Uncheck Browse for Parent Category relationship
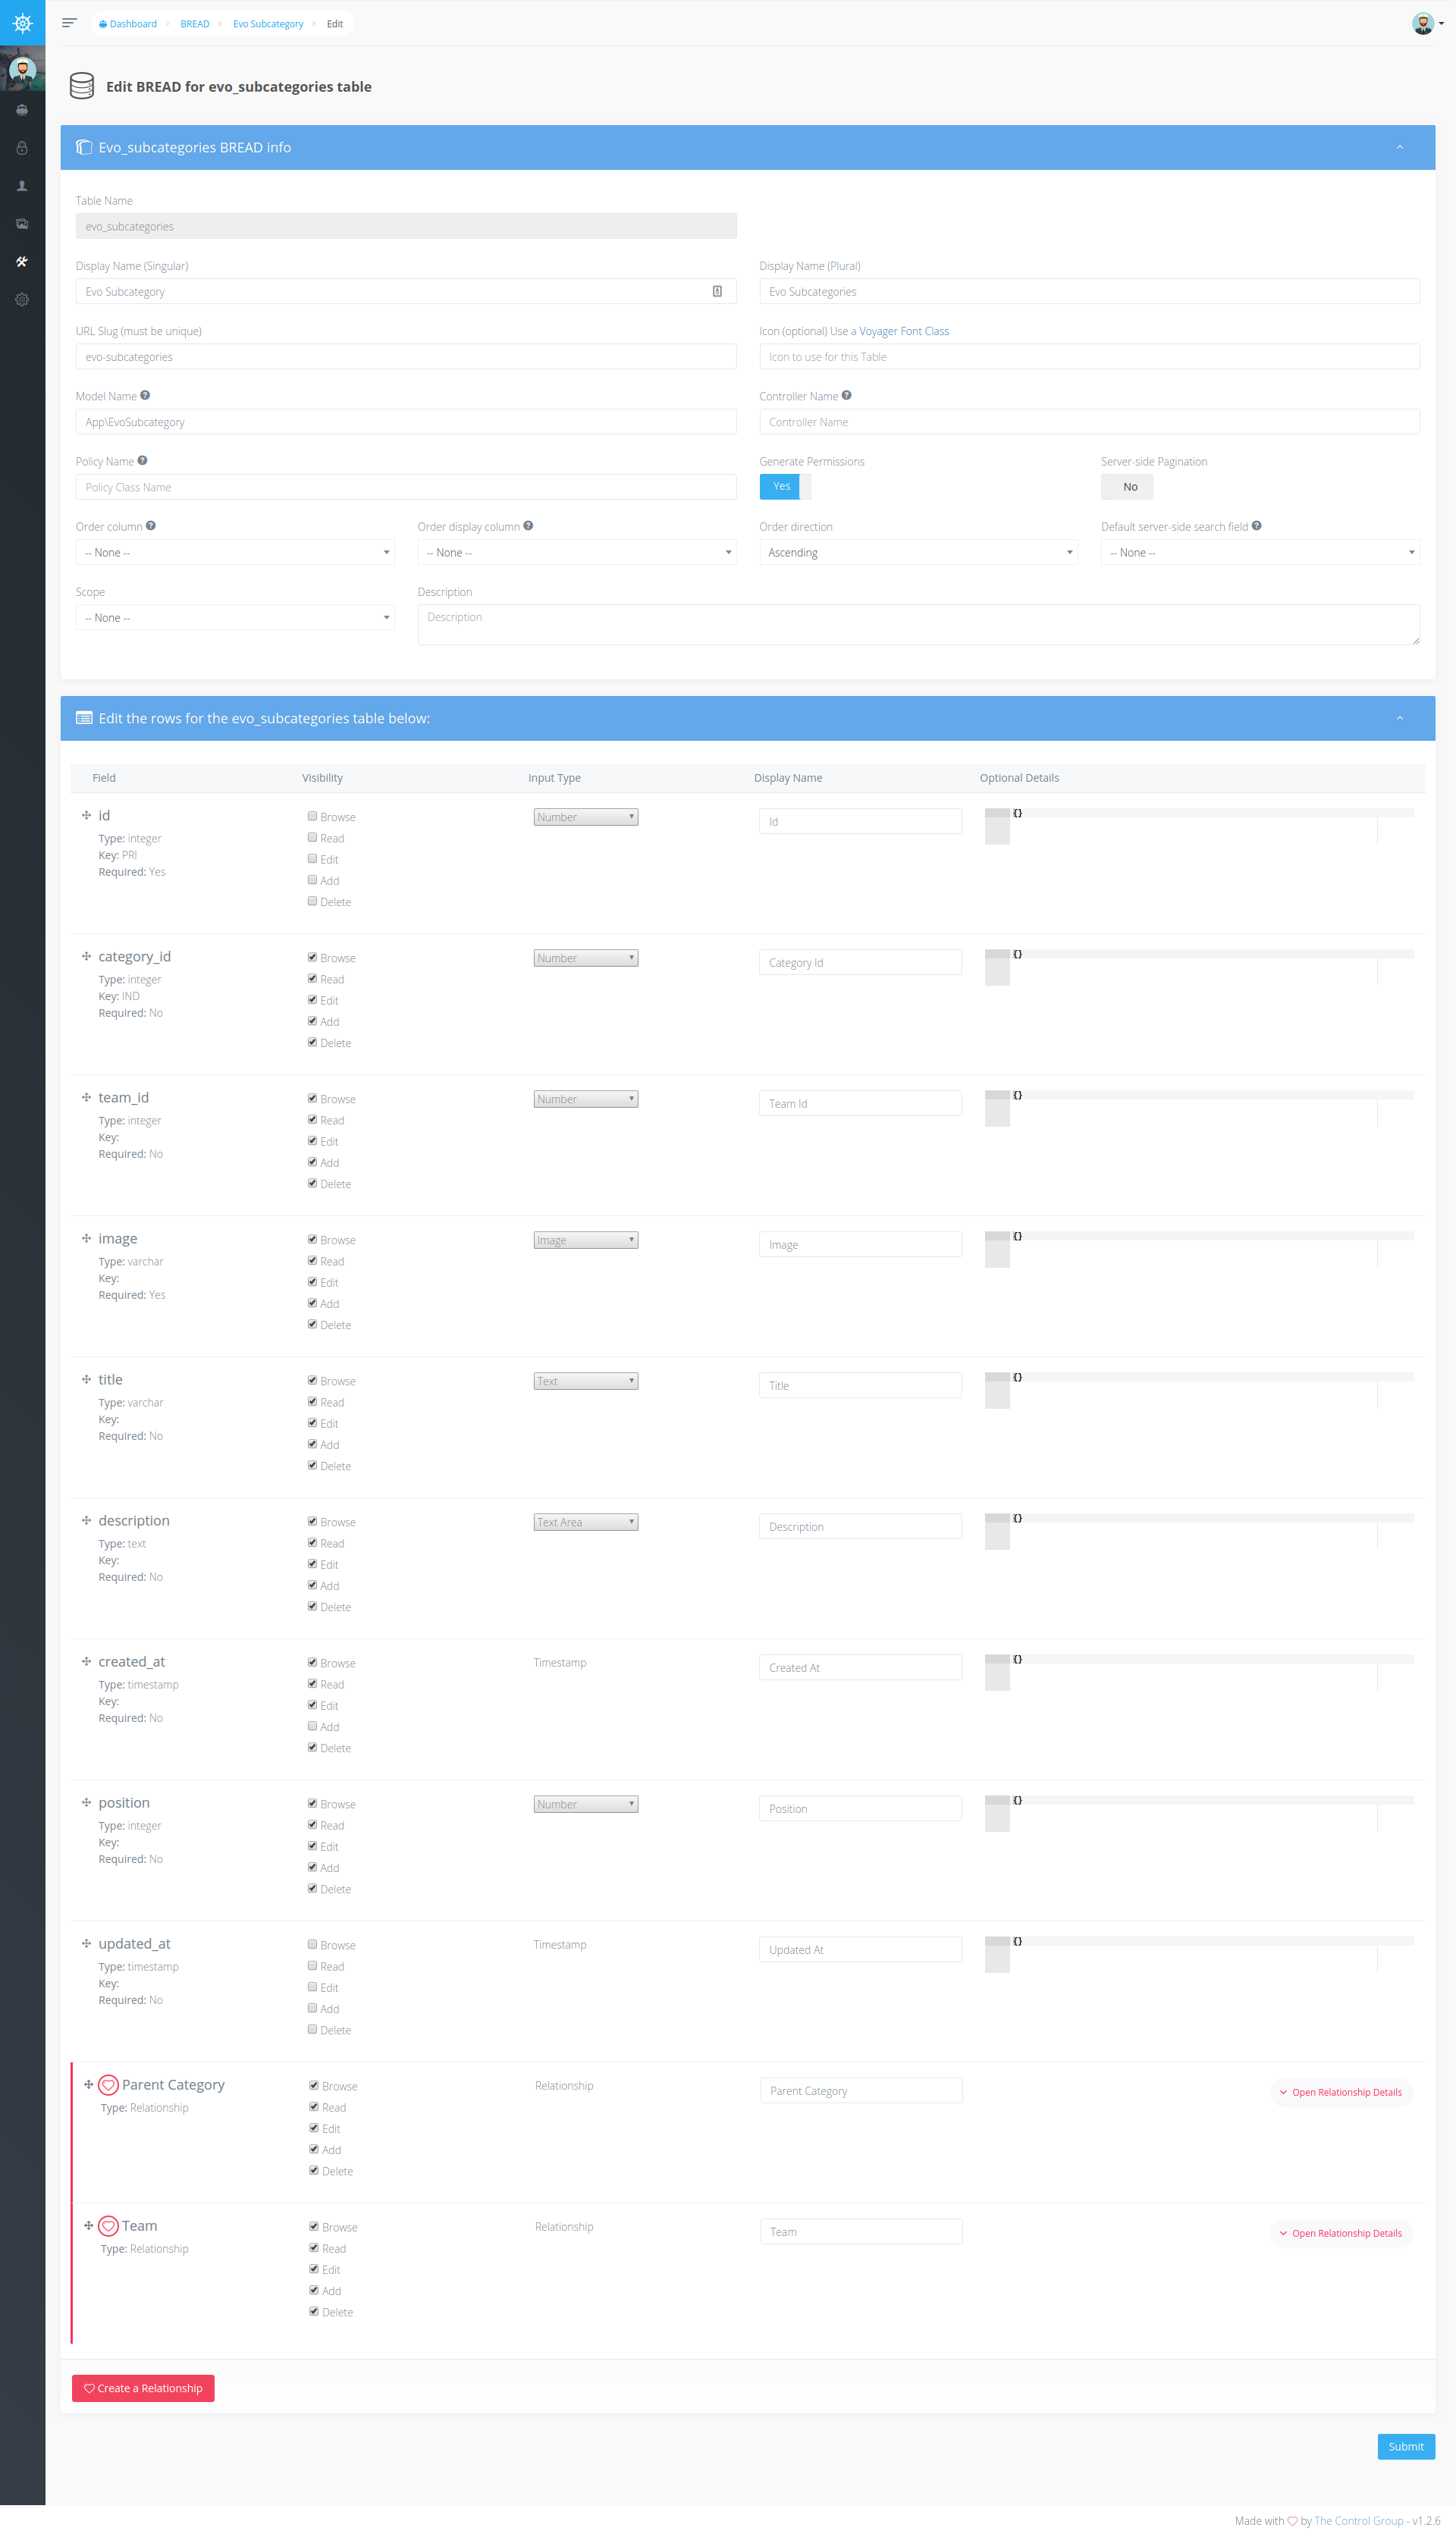This screenshot has height=2537, width=1456. point(314,2085)
